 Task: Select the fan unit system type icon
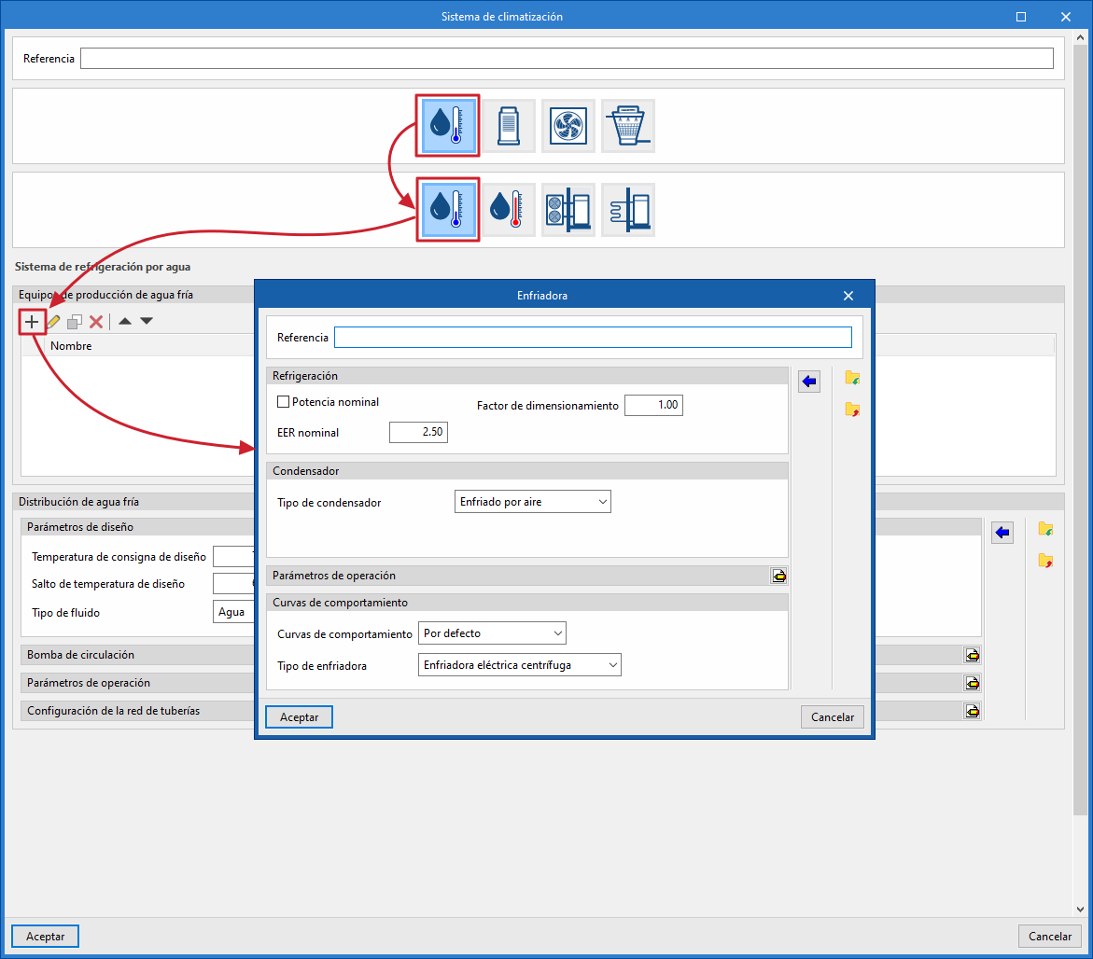(568, 125)
